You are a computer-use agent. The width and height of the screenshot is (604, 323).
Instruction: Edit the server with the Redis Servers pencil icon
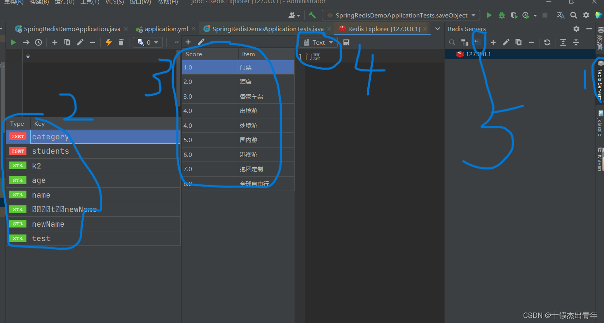pyautogui.click(x=506, y=42)
